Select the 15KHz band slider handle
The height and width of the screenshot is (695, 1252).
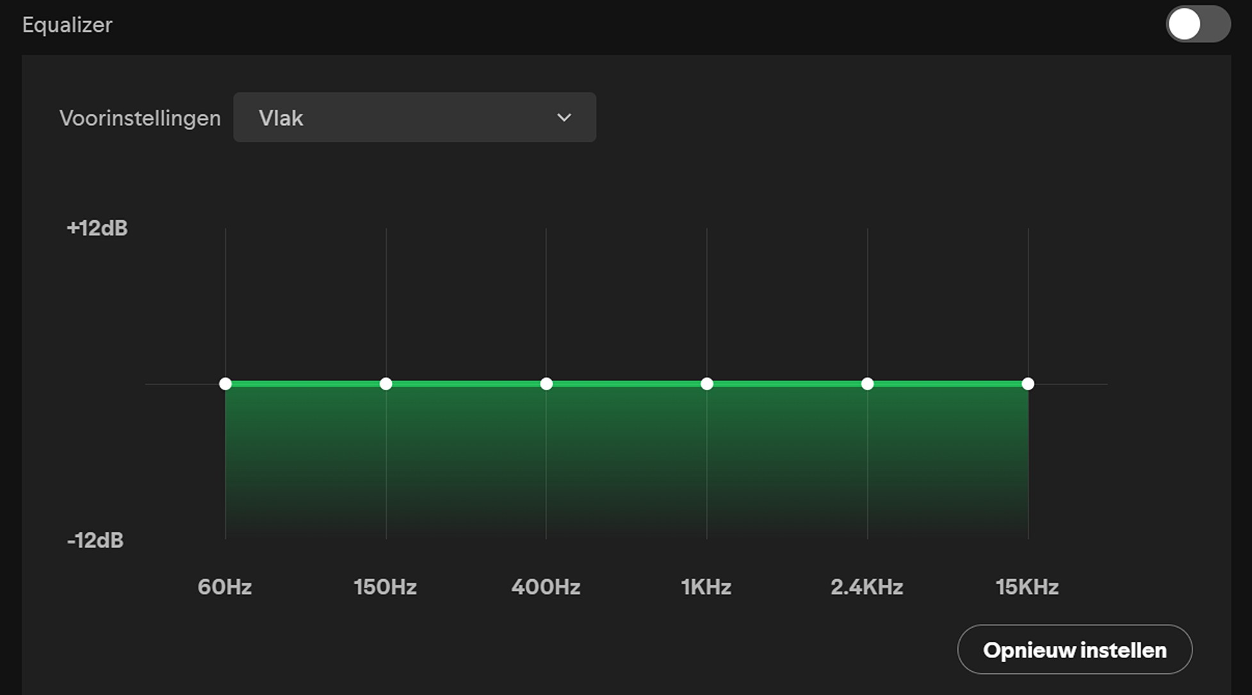coord(1028,384)
